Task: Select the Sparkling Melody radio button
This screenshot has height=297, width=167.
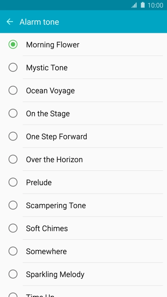Action: (13, 274)
